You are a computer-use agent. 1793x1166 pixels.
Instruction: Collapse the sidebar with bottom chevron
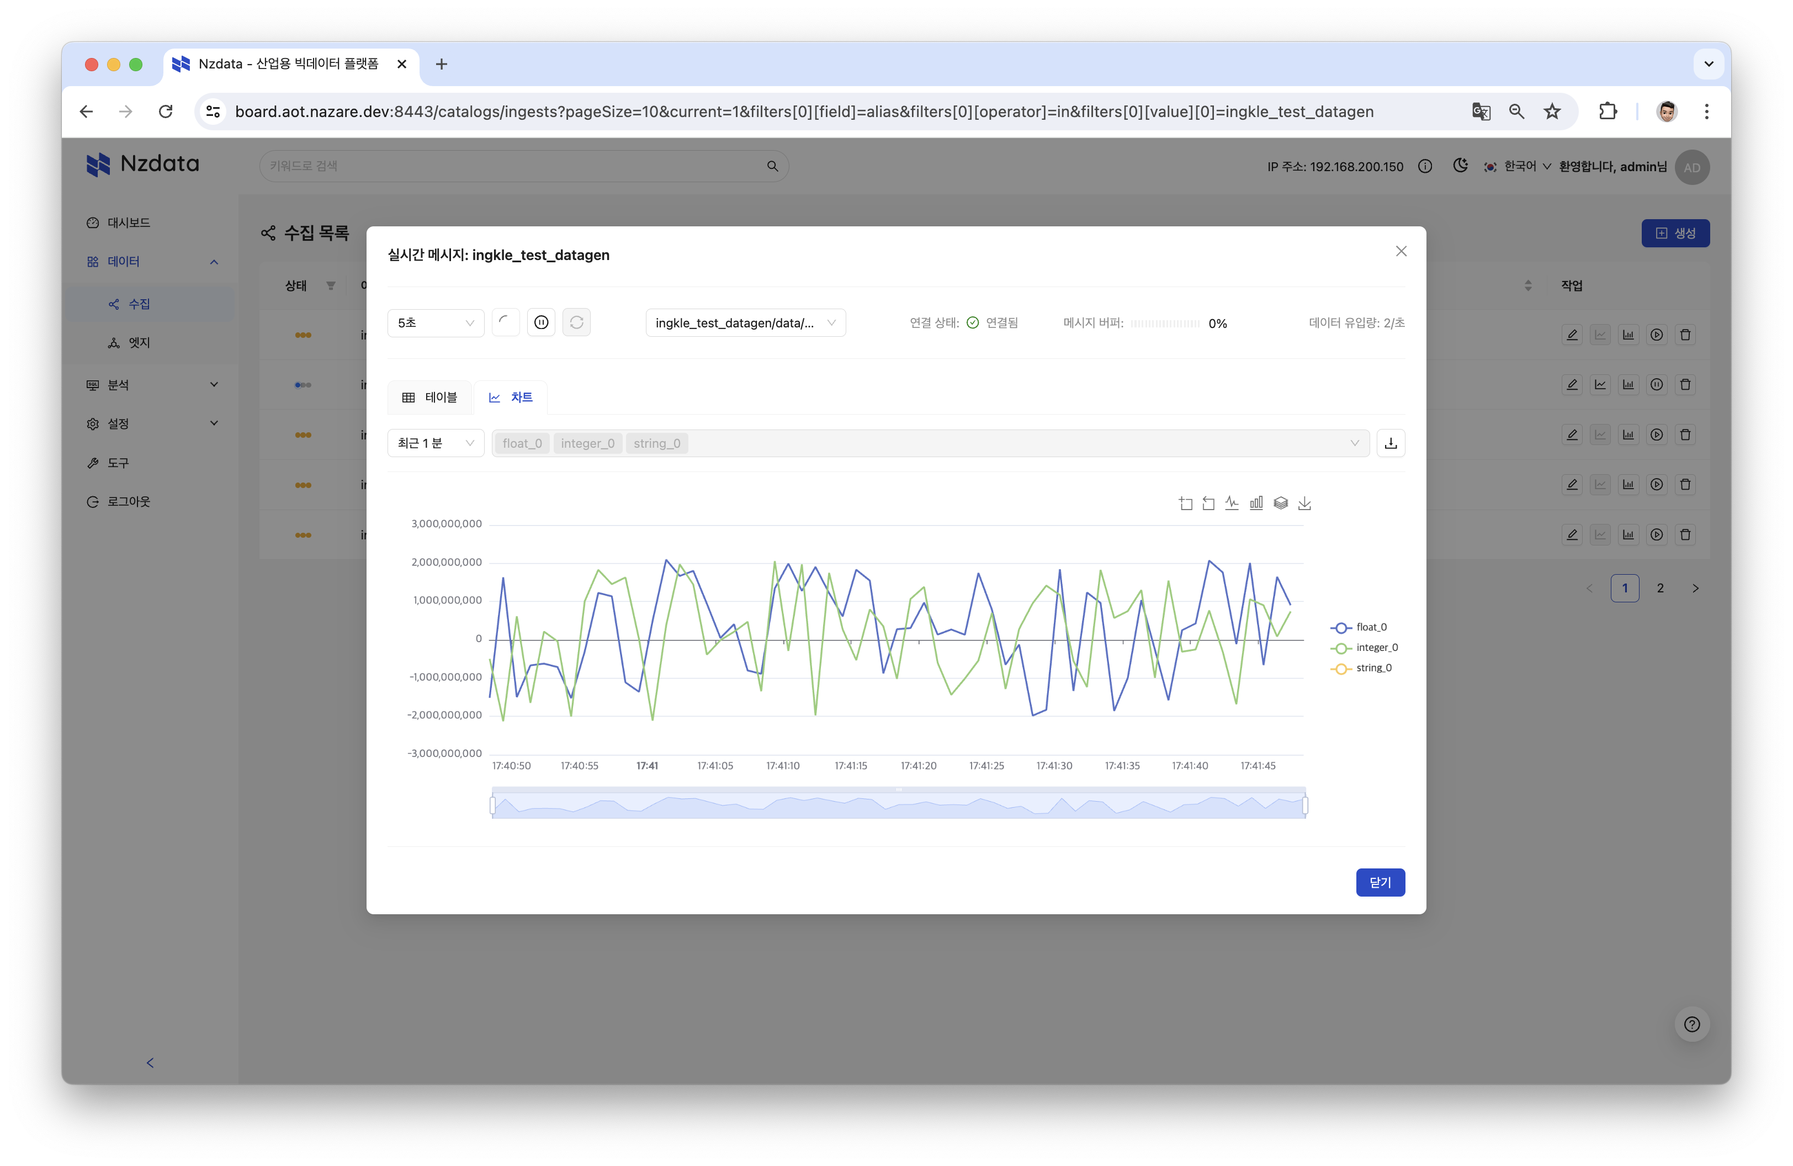coord(150,1063)
